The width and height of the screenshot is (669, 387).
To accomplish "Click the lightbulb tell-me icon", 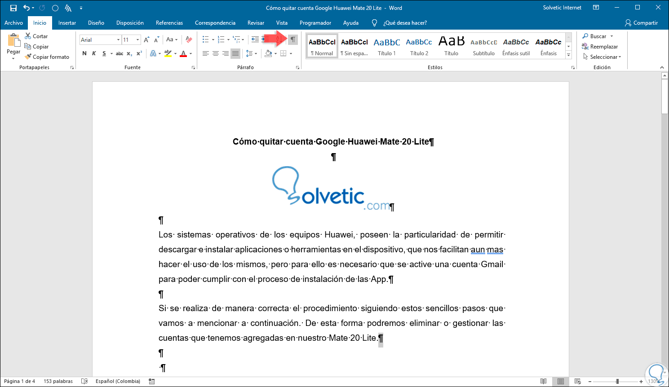I will 374,23.
